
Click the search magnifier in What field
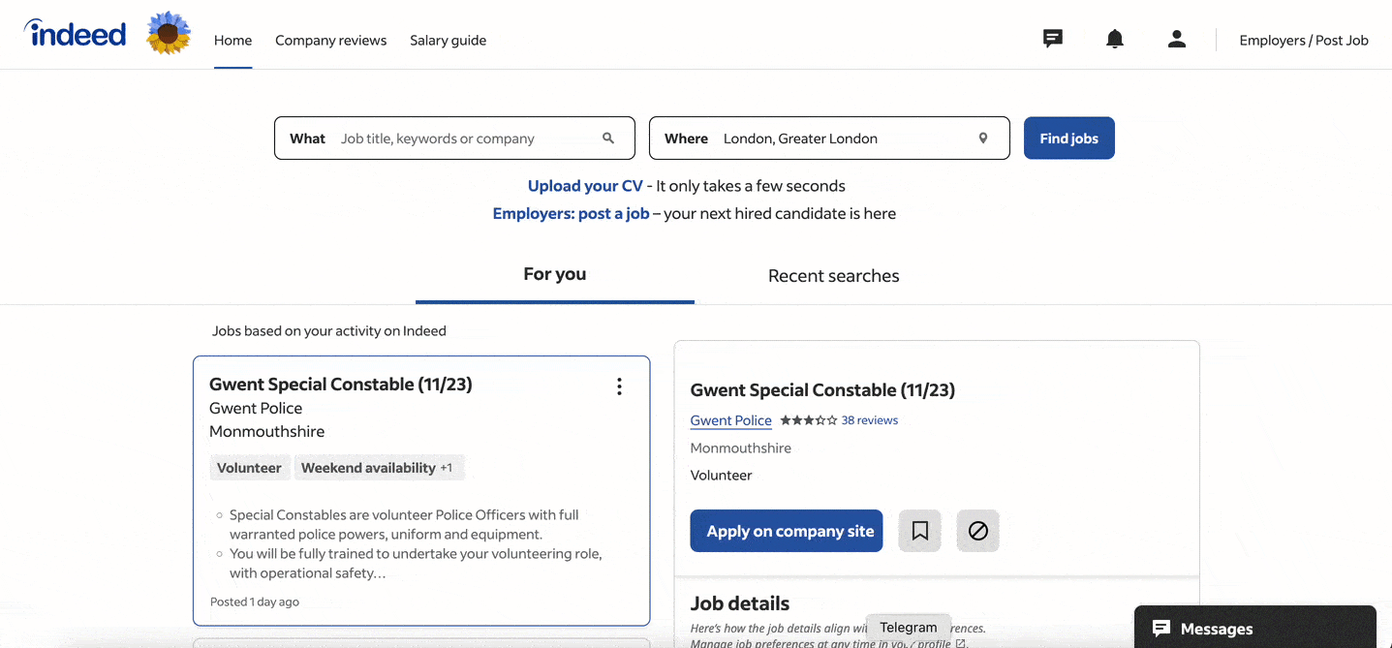(608, 139)
